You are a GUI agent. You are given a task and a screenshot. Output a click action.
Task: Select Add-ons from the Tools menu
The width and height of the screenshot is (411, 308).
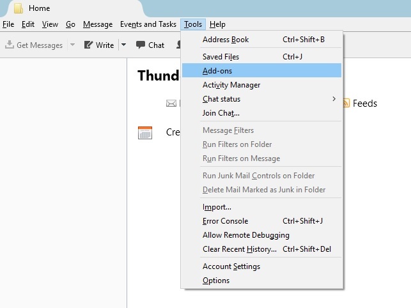coord(217,71)
